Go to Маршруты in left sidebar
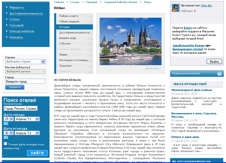 (17, 7)
